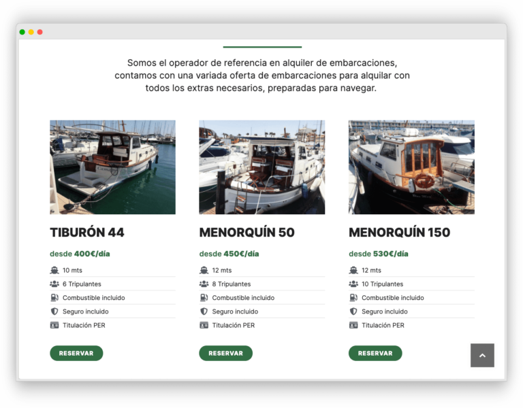Click the fuel pump icon in Menorquín 50 card
Viewport: 523px width, 408px height.
(x=204, y=298)
